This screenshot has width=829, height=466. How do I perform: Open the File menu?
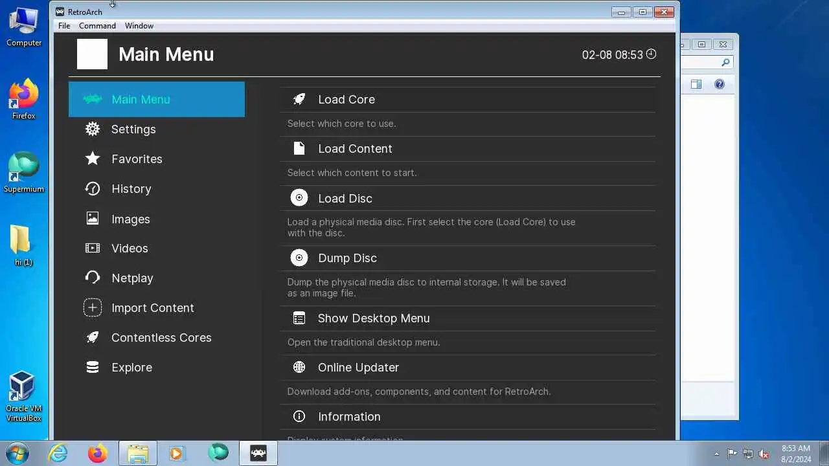[x=64, y=26]
